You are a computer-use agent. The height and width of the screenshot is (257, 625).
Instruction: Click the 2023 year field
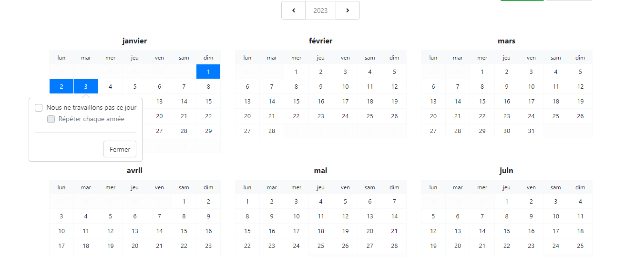click(320, 10)
